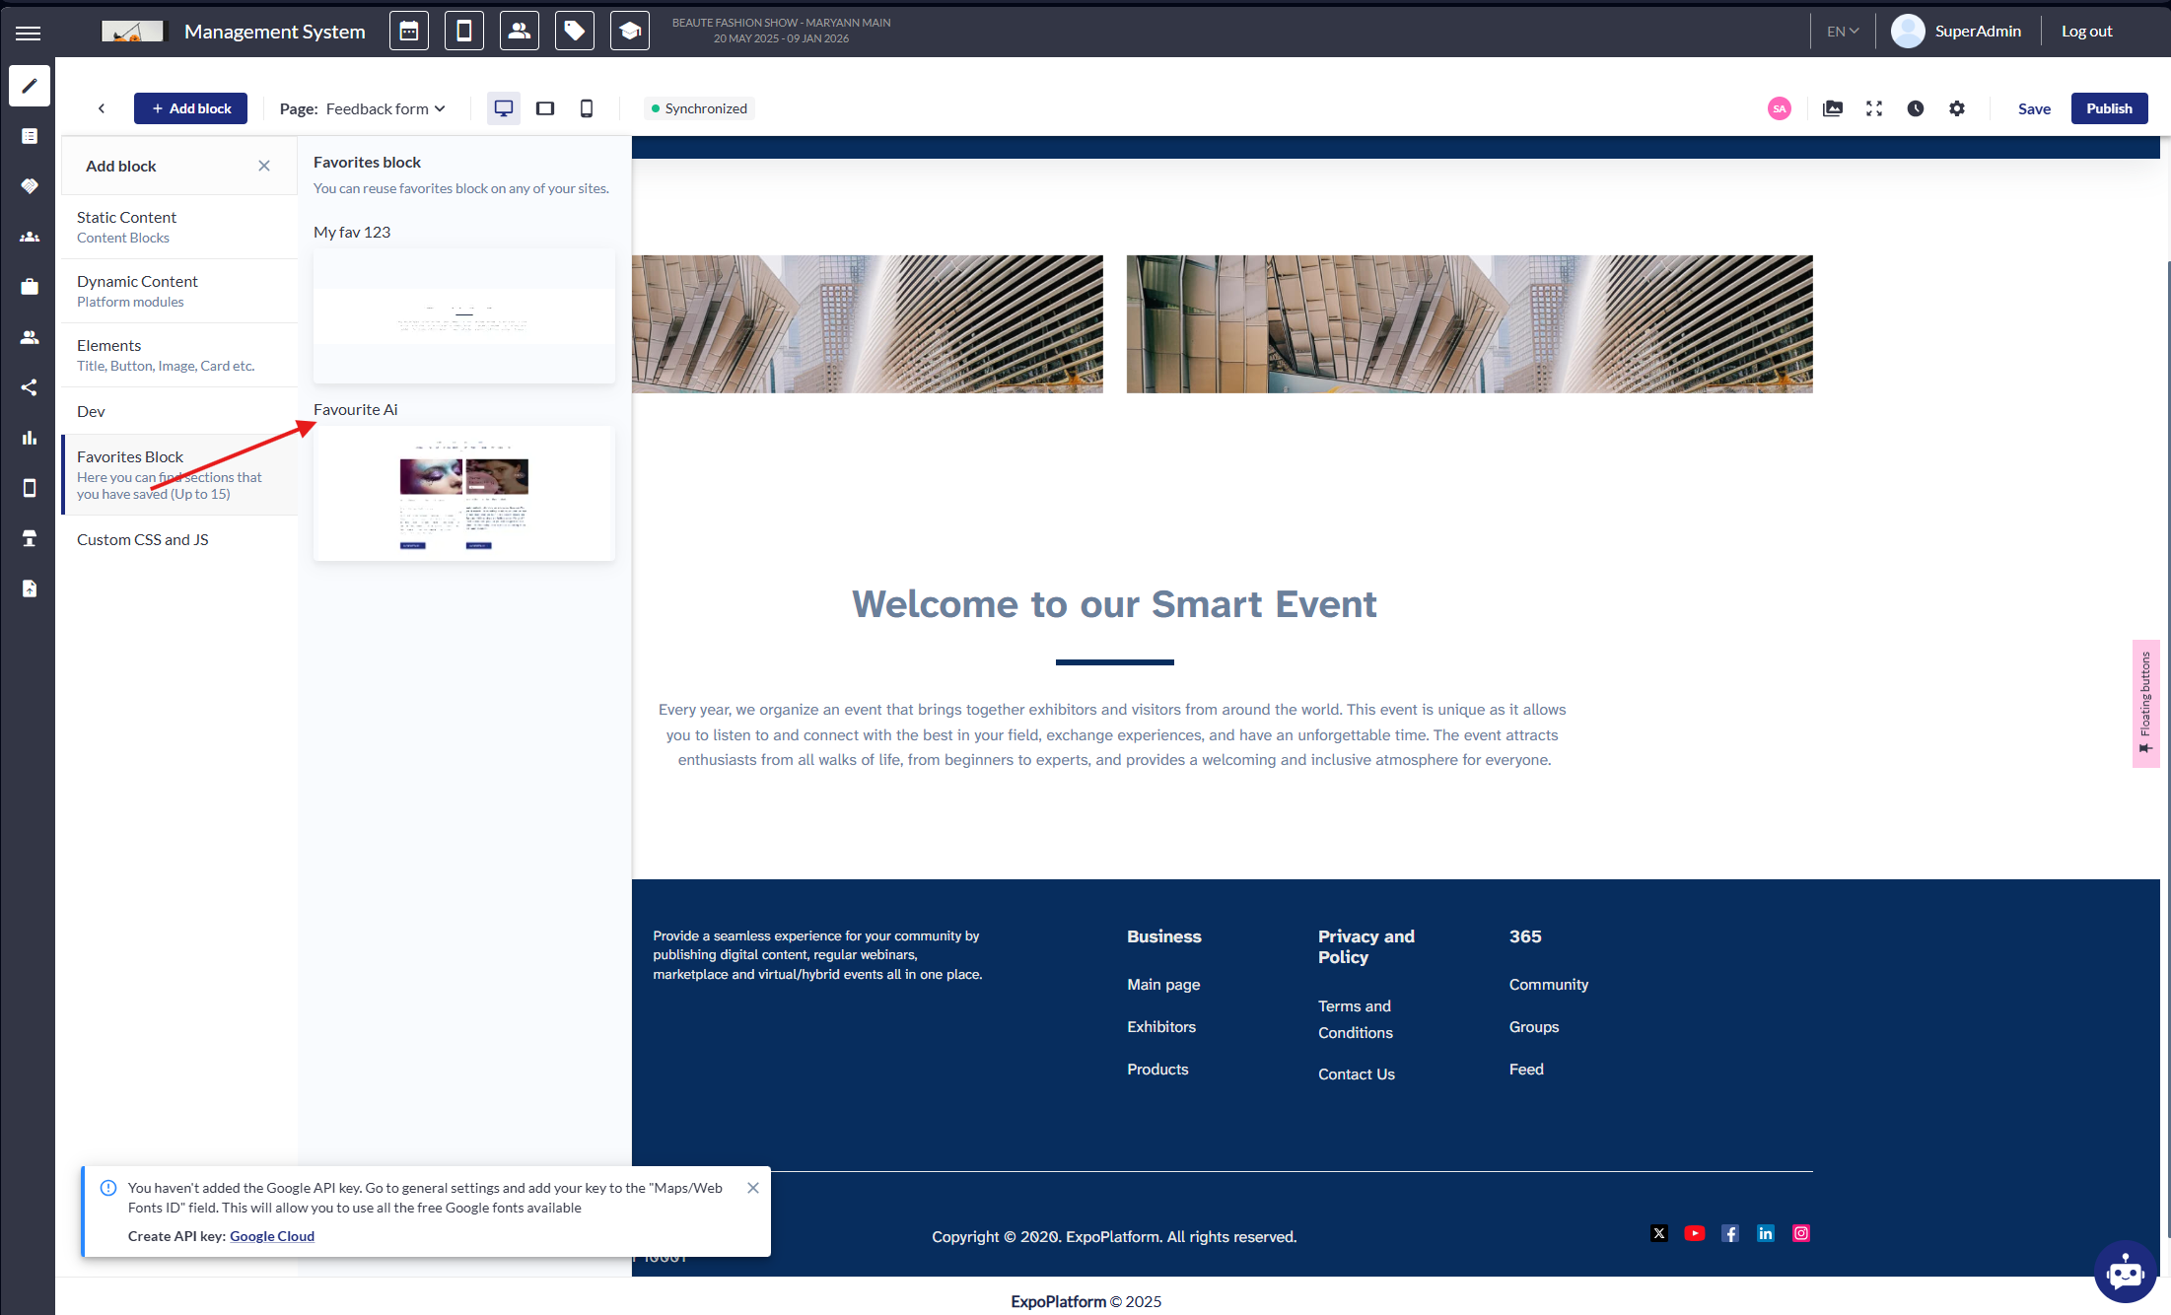The width and height of the screenshot is (2171, 1315).
Task: Open the hamburger main menu
Action: tap(29, 33)
